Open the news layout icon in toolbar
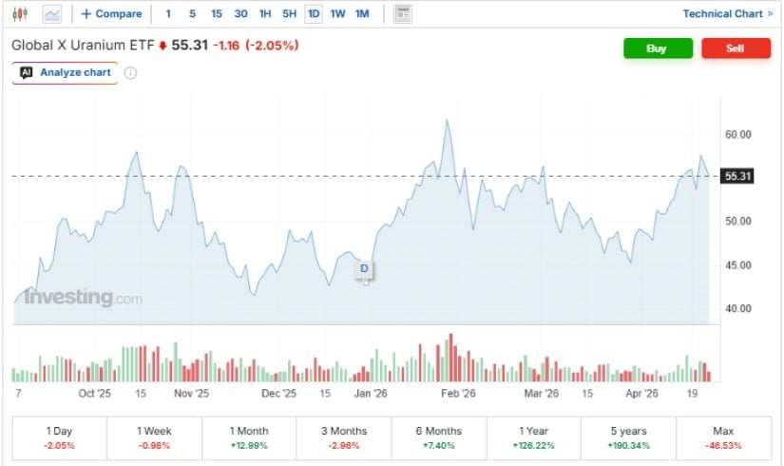This screenshot has height=466, width=784. 403,14
